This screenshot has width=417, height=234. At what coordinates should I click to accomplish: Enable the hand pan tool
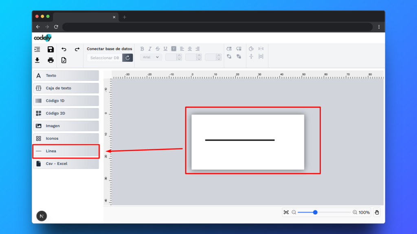tap(377, 212)
